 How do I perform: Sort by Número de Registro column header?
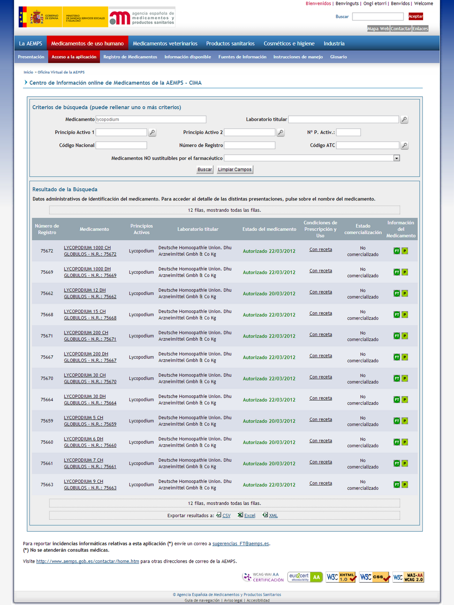tap(47, 229)
